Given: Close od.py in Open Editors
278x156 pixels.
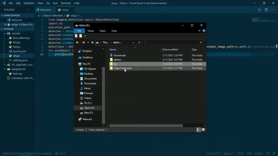Looking at the screenshot, I should click(5, 24).
